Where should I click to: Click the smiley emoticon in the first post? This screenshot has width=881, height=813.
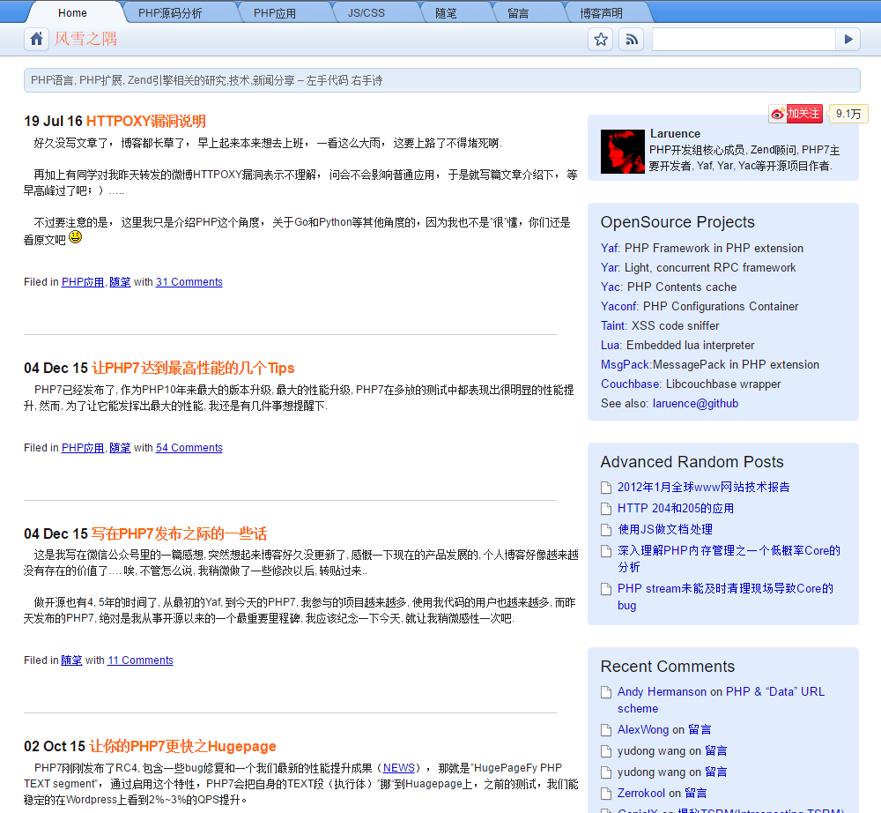pos(75,237)
